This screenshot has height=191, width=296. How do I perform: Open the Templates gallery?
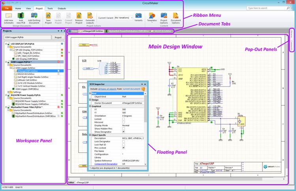(152, 16)
